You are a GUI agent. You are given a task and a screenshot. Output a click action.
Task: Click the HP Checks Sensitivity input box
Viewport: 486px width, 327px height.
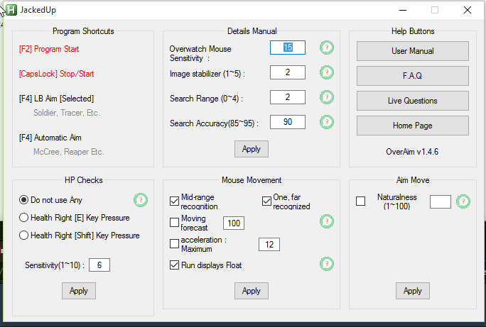tap(99, 265)
